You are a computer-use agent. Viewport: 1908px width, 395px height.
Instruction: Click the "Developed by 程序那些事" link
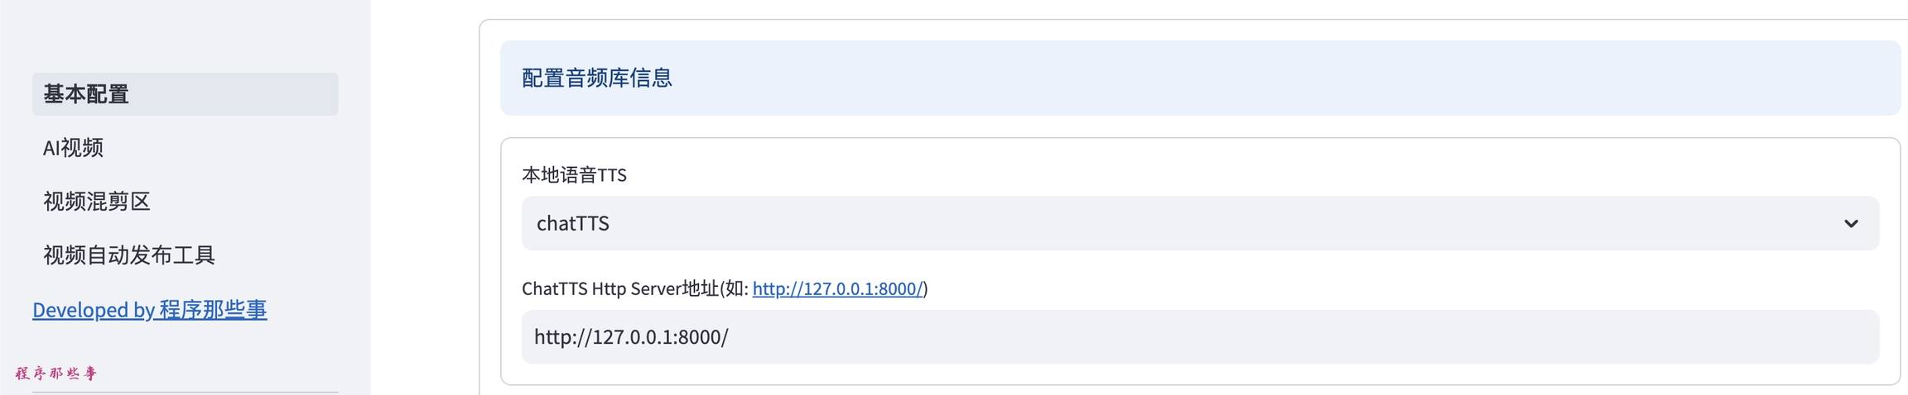pos(149,310)
